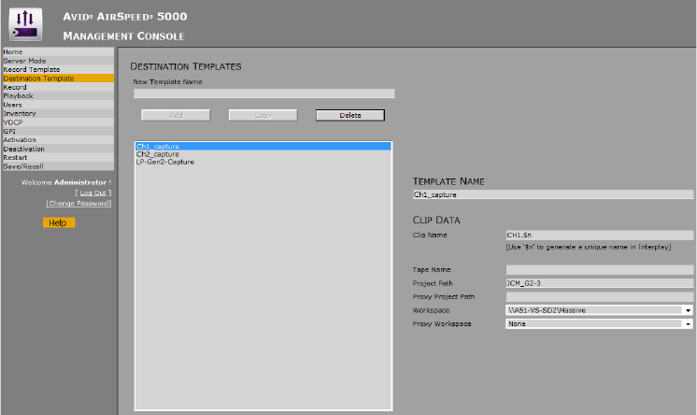Click the AirSpeed logo icon
The image size is (697, 415).
pyautogui.click(x=25, y=25)
